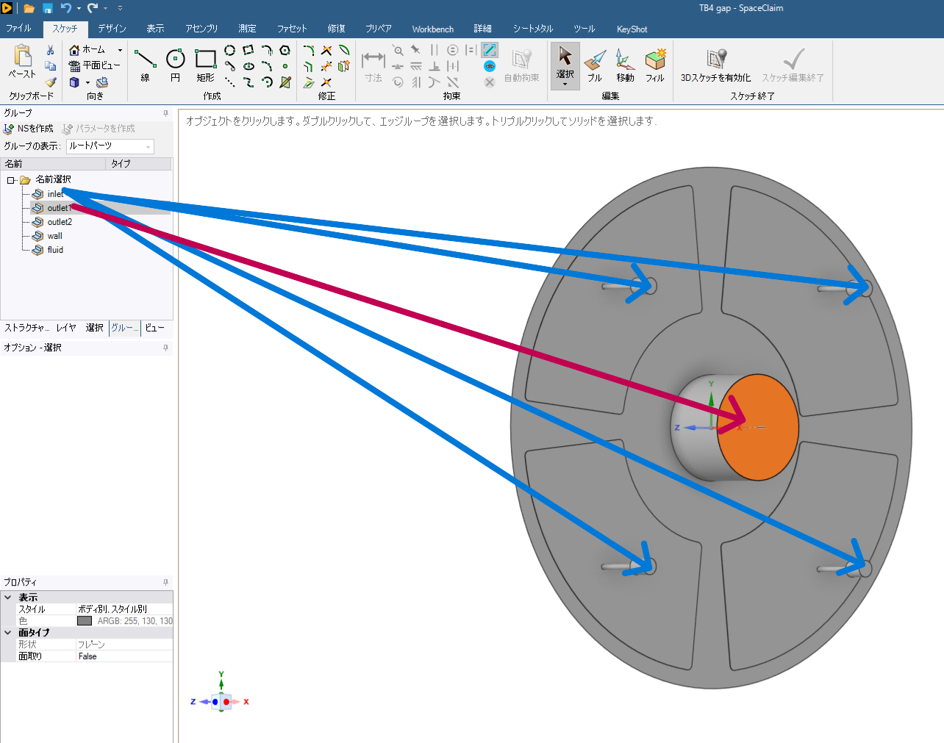Click the NSを作成 button

coord(29,129)
